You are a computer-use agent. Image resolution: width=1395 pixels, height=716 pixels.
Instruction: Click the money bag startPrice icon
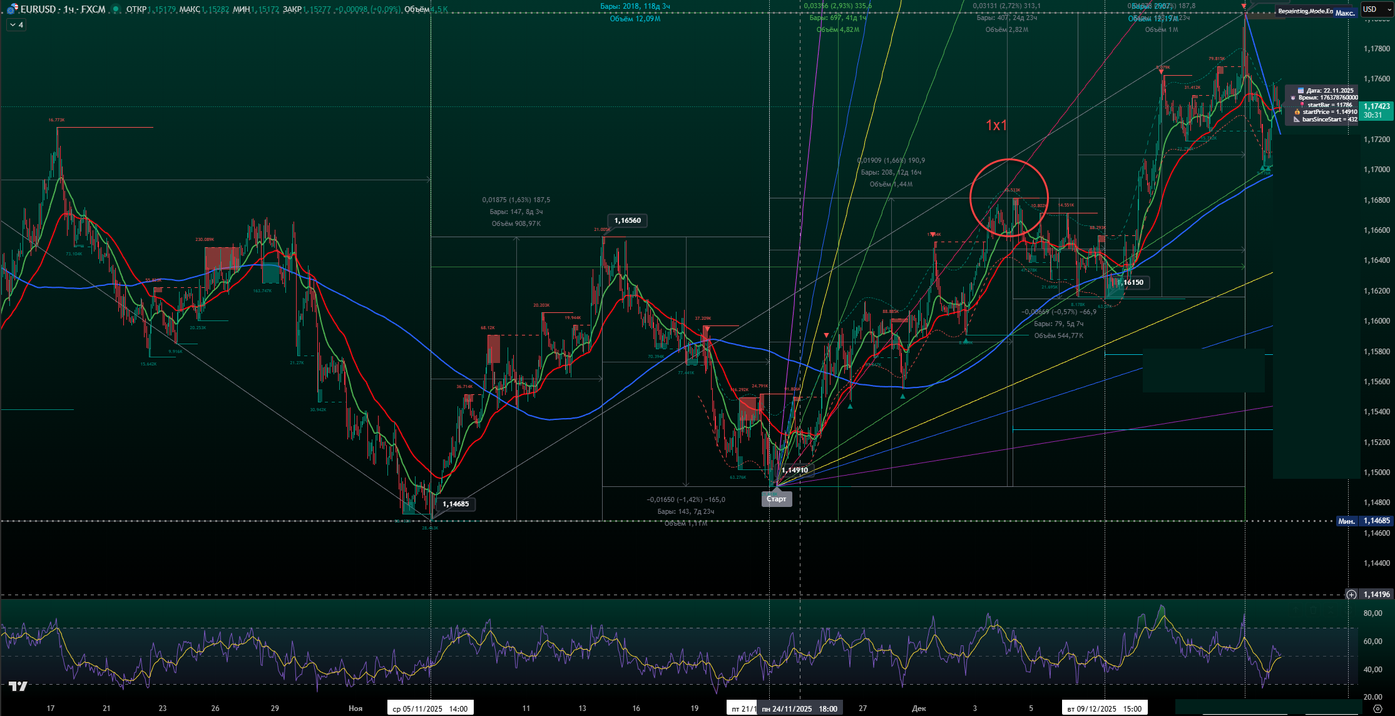coord(1297,112)
